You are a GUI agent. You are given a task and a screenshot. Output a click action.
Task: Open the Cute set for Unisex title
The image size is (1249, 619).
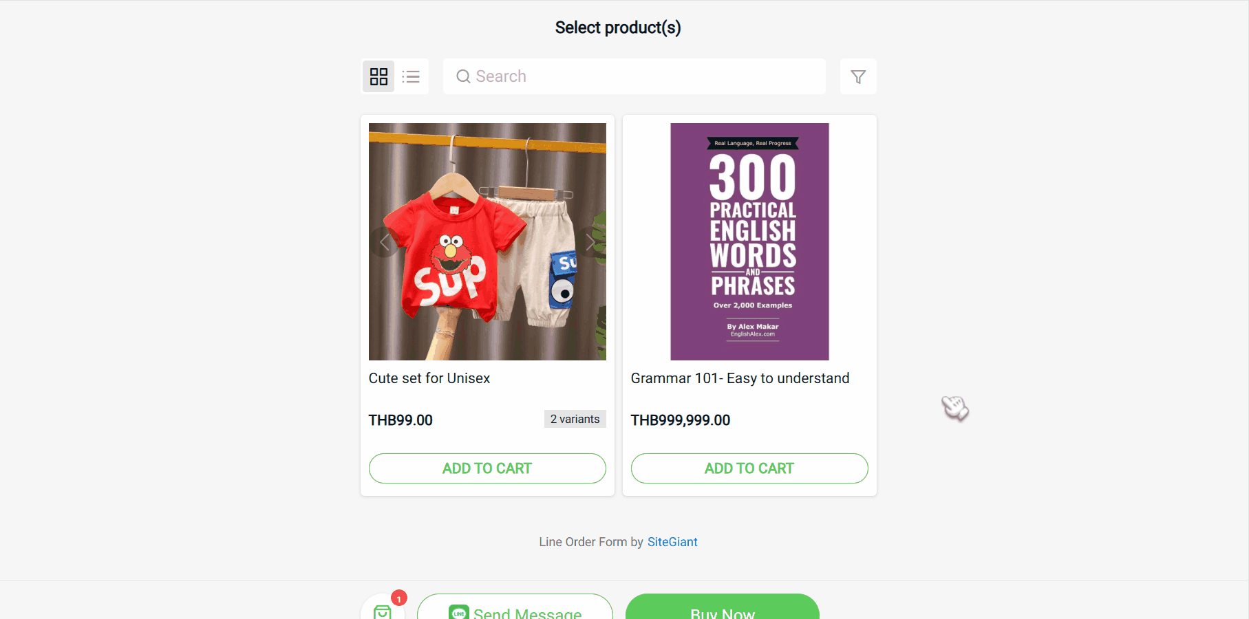coord(429,378)
